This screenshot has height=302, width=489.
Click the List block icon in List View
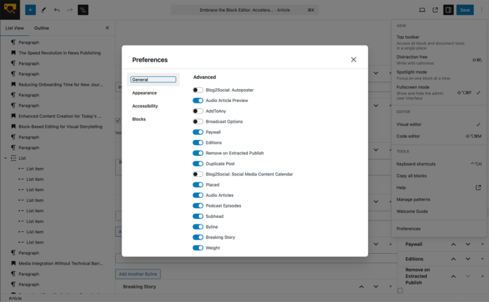pos(14,158)
